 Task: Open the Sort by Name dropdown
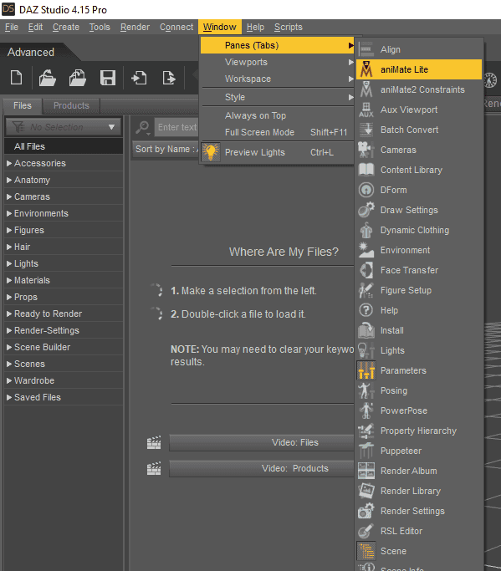pyautogui.click(x=166, y=149)
